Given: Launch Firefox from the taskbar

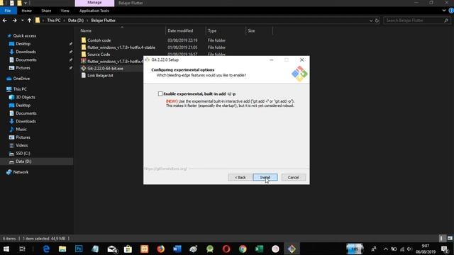Looking at the screenshot, I should (161, 249).
